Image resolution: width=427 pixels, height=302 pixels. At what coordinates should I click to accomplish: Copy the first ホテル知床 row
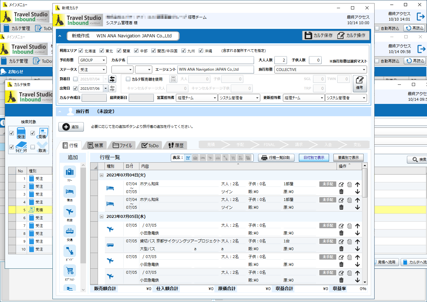click(x=349, y=184)
